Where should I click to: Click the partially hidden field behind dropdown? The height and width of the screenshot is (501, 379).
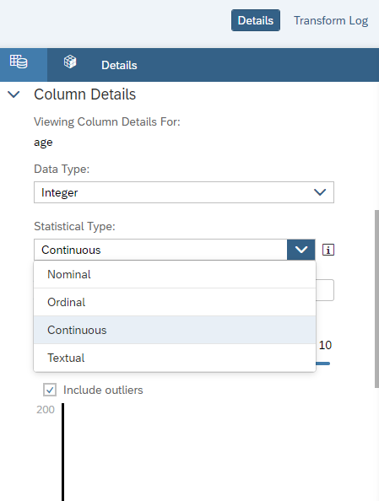click(325, 290)
